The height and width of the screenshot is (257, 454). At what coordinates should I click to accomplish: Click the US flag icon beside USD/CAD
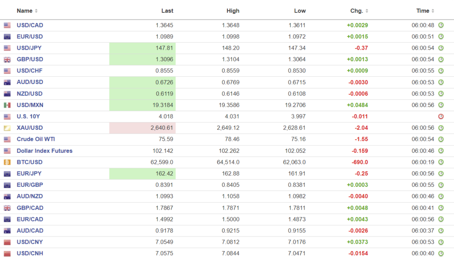(7, 25)
